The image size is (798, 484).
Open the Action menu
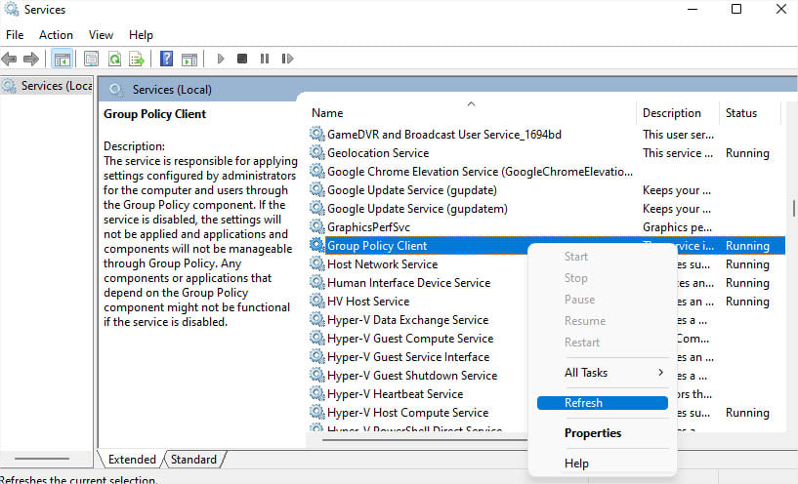coord(56,34)
